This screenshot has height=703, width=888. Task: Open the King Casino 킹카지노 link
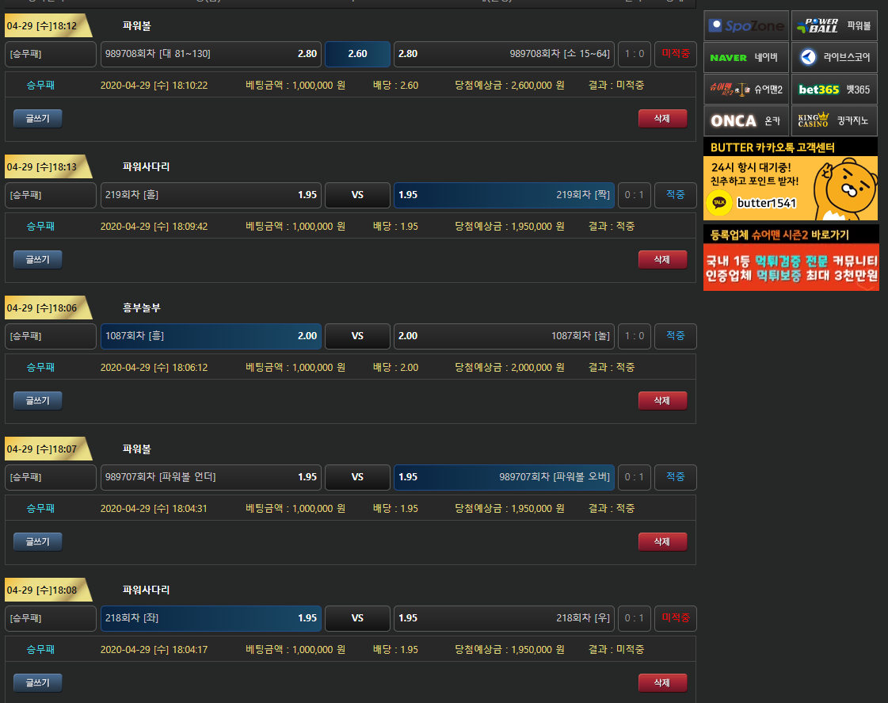point(834,121)
